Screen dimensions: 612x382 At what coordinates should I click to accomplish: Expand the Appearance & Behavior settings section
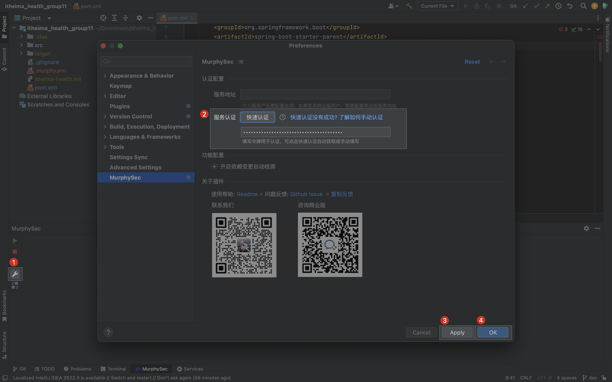(x=105, y=76)
